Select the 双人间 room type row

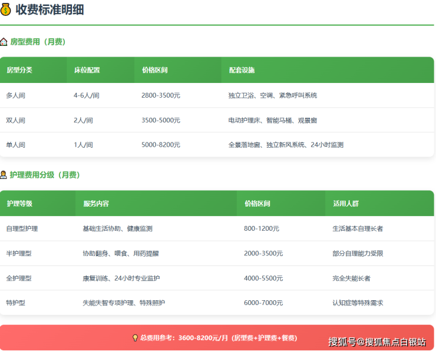16,120
